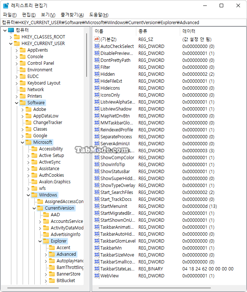The image size is (247, 292).
Task: Click the Environment folder icon
Action: coord(23,70)
